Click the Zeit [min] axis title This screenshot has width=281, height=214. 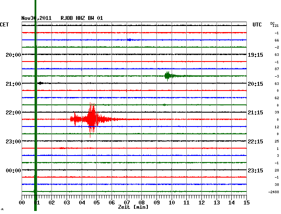tap(133, 207)
